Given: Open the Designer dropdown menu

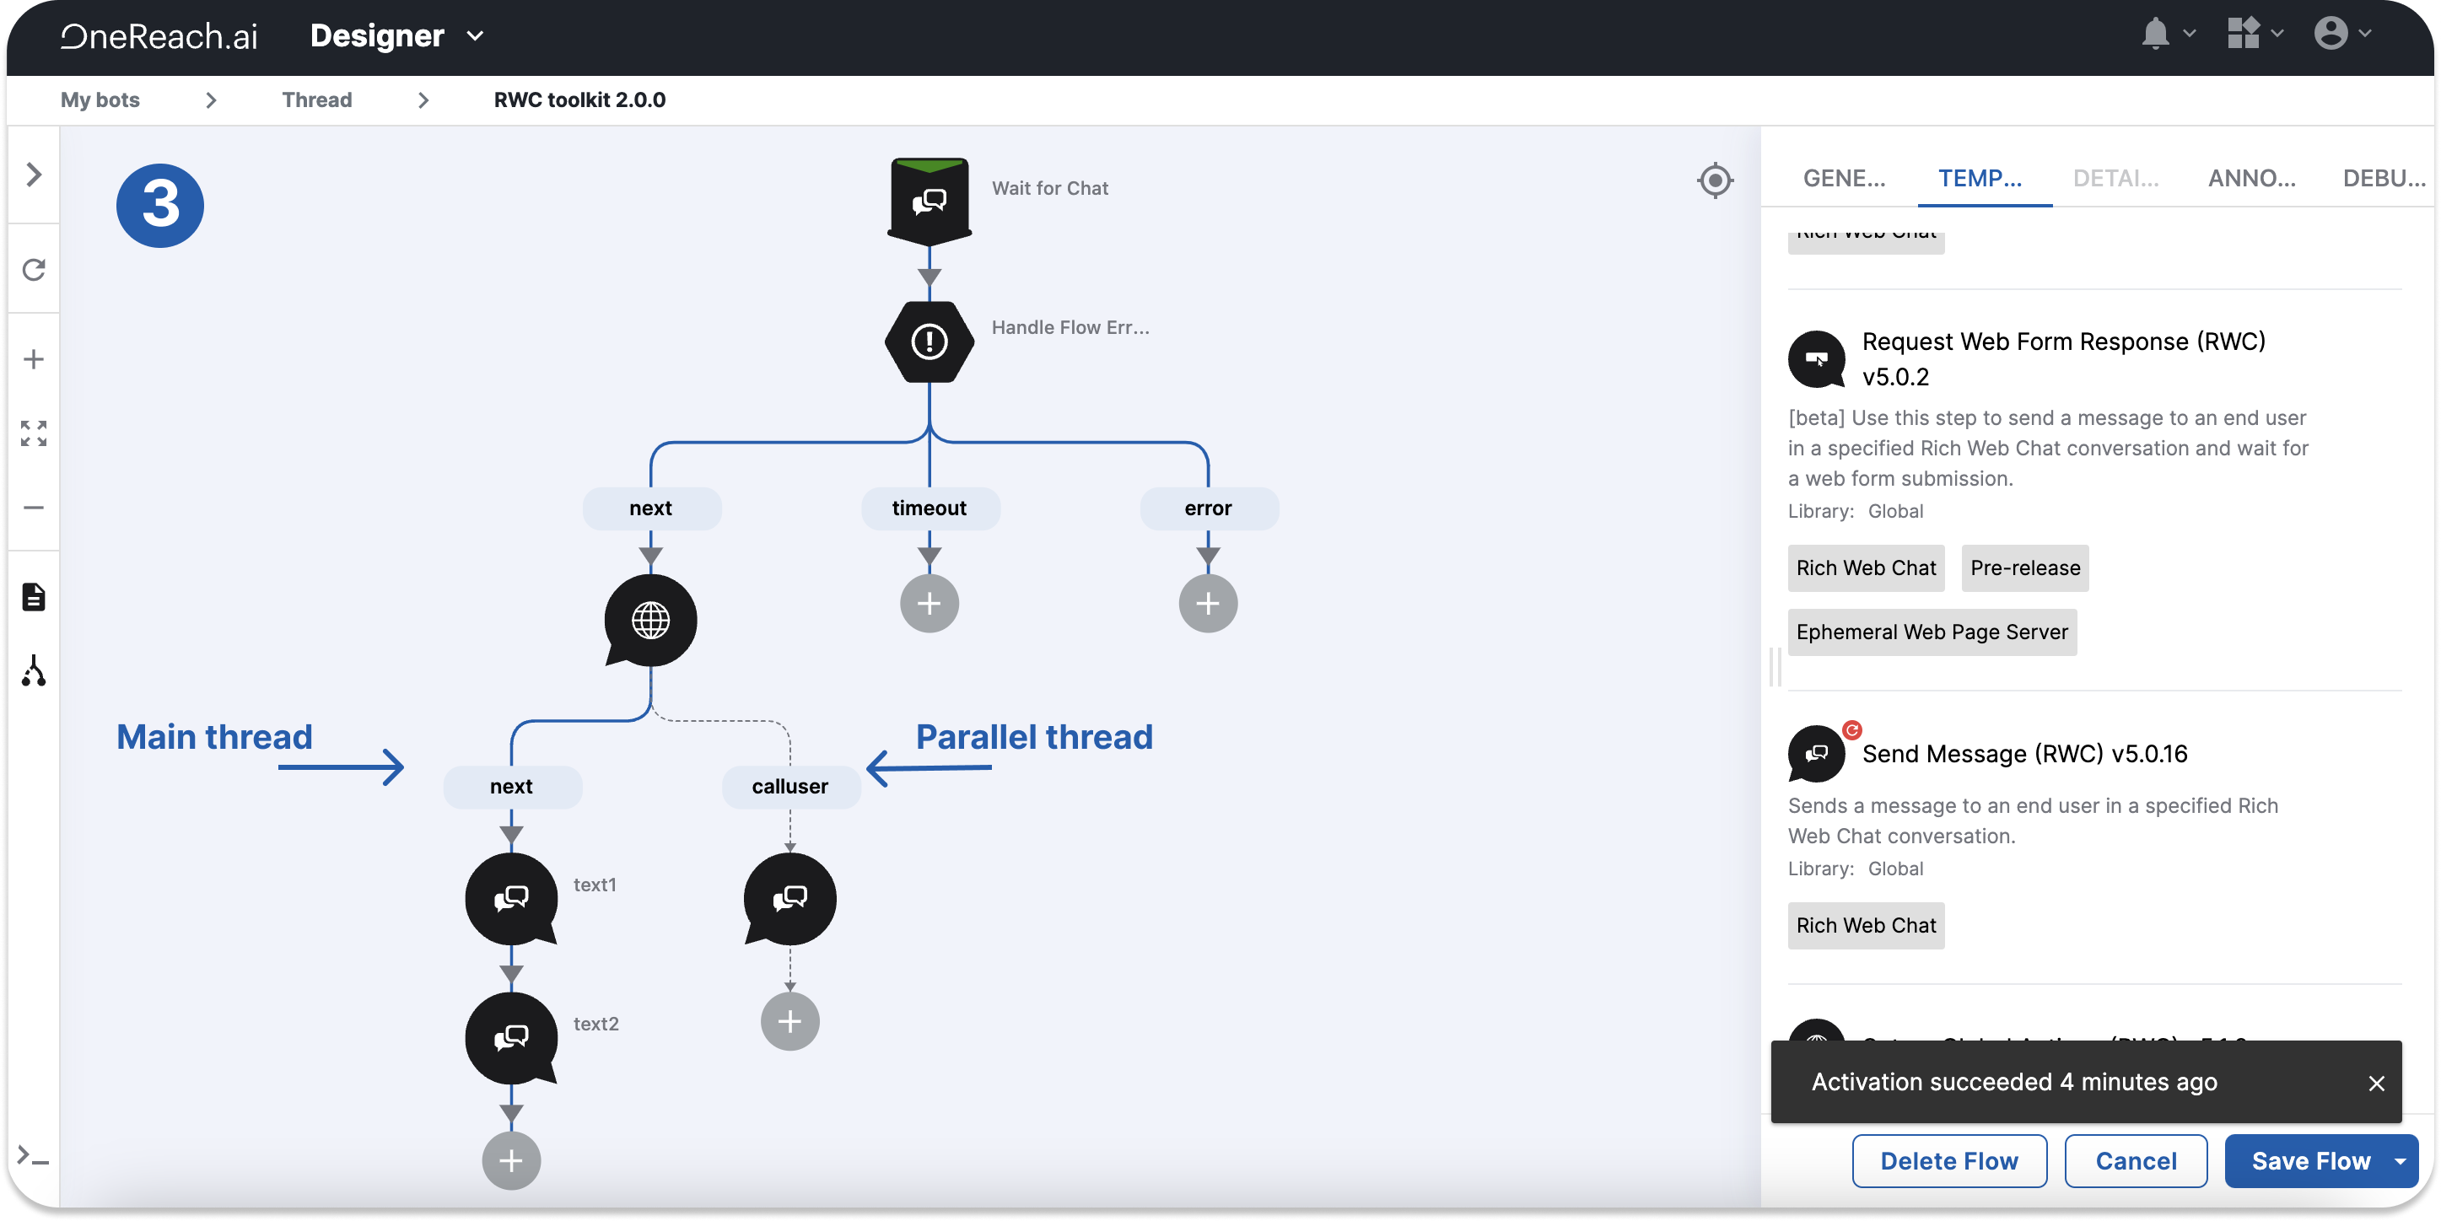Looking at the screenshot, I should click(476, 36).
